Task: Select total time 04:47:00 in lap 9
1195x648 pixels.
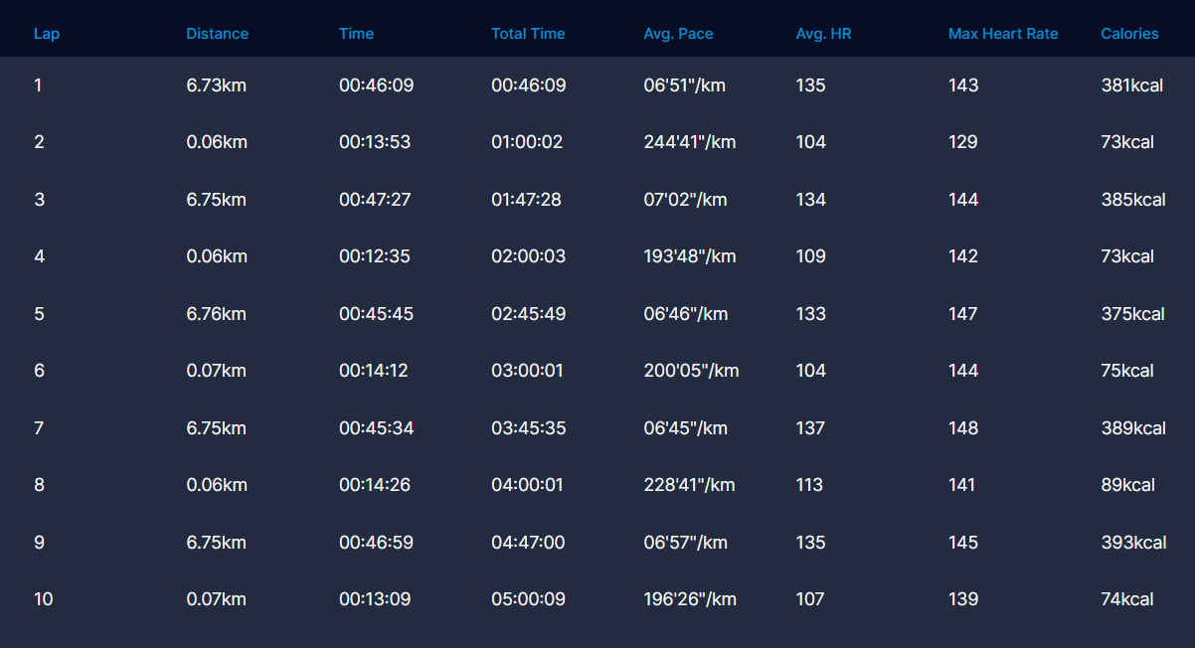Action: (x=528, y=543)
